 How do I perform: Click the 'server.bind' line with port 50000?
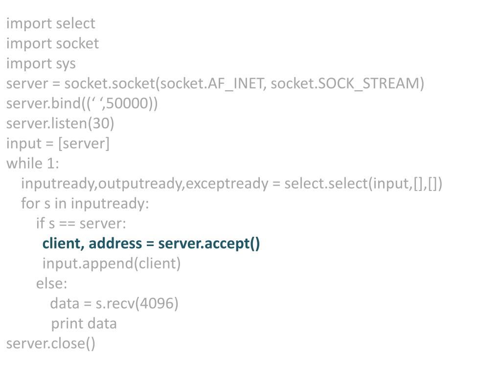(x=82, y=104)
